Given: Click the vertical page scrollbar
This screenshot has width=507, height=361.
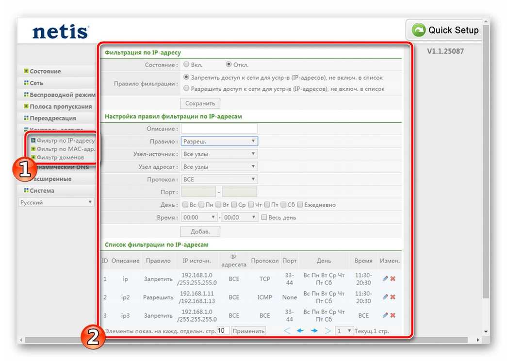Looking at the screenshot, I should pyautogui.click(x=486, y=159).
